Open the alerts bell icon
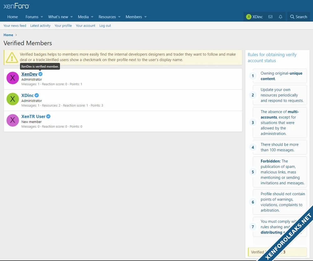The image size is (313, 261). (x=280, y=17)
